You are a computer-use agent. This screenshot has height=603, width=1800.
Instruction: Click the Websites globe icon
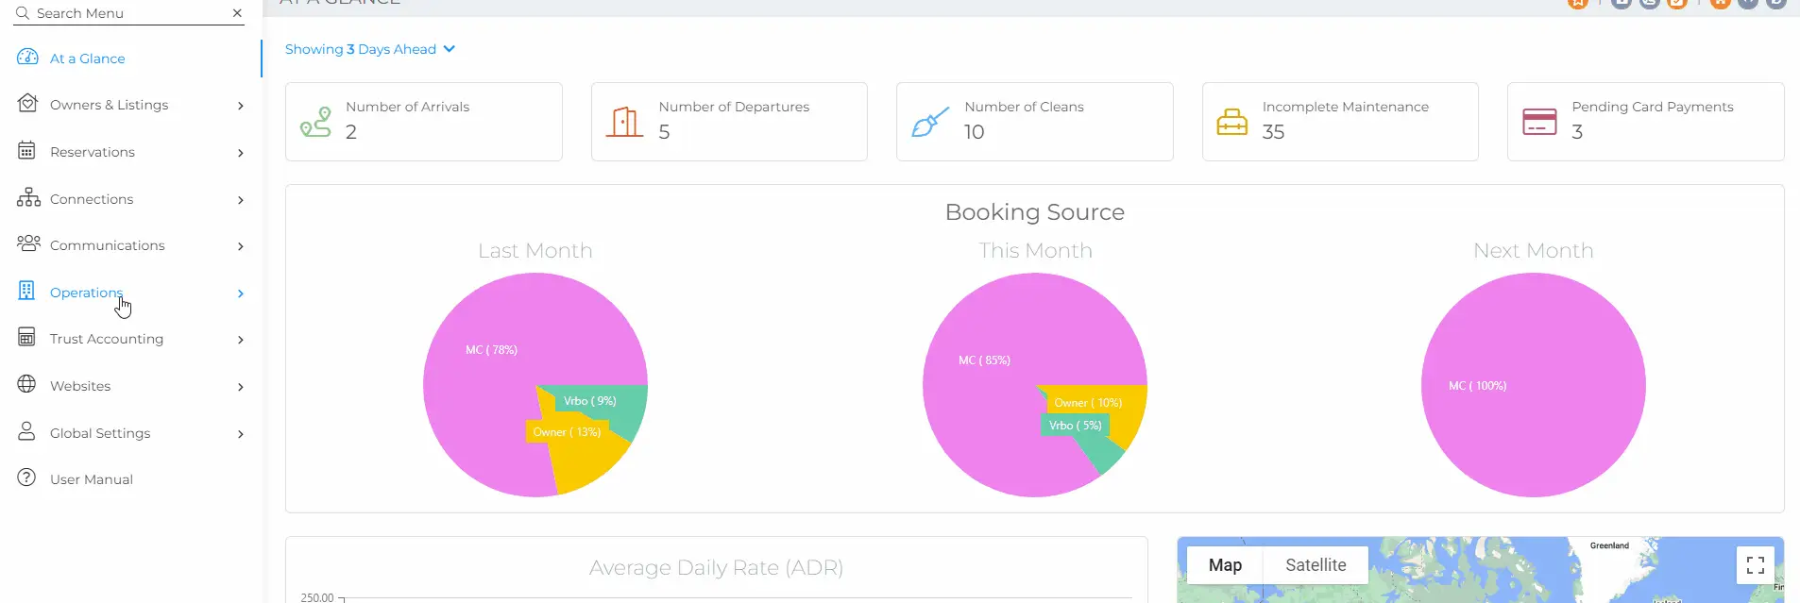click(27, 385)
